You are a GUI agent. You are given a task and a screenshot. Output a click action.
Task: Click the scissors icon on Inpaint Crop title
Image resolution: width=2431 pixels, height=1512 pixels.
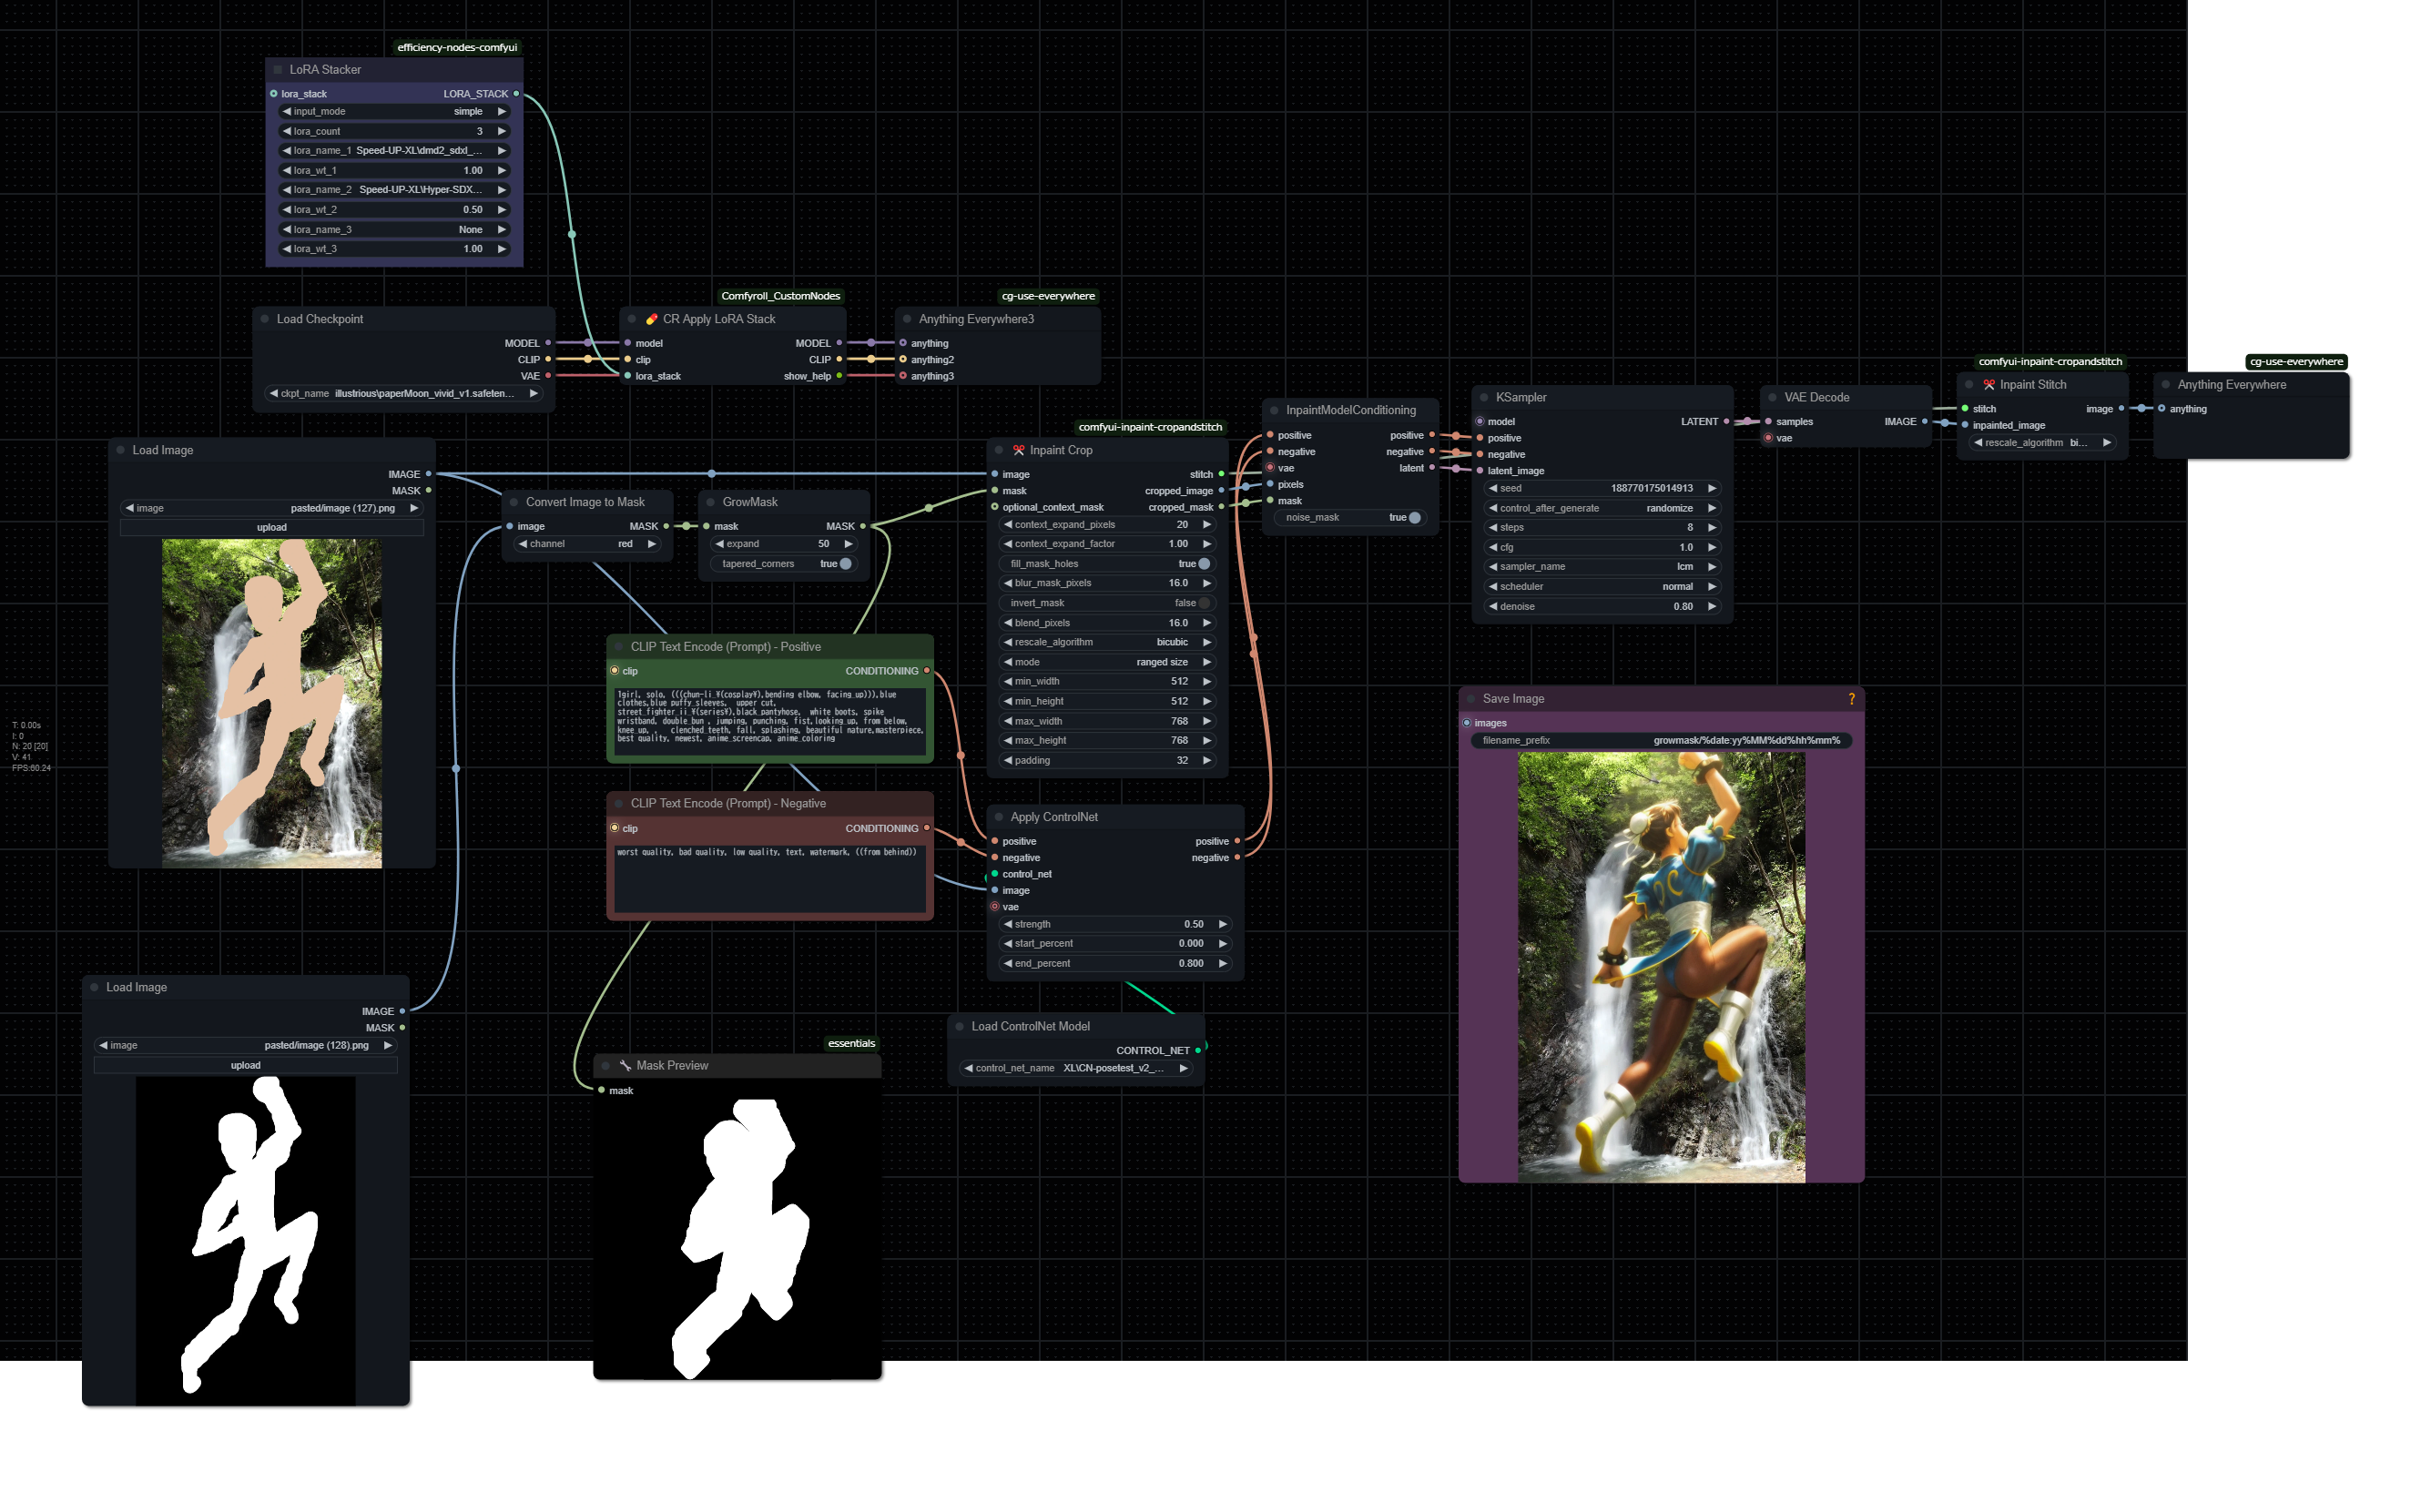pyautogui.click(x=1018, y=450)
